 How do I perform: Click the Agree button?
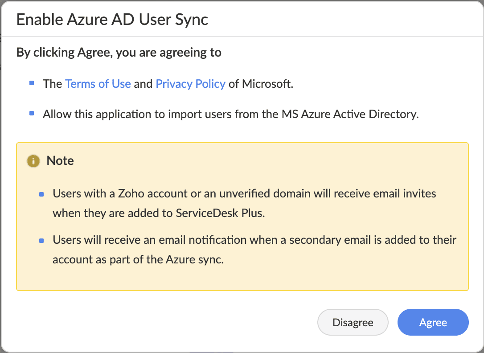pyautogui.click(x=433, y=322)
